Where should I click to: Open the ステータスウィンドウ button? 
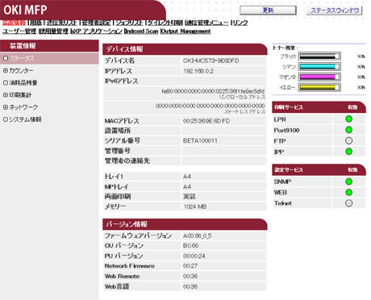coord(335,10)
